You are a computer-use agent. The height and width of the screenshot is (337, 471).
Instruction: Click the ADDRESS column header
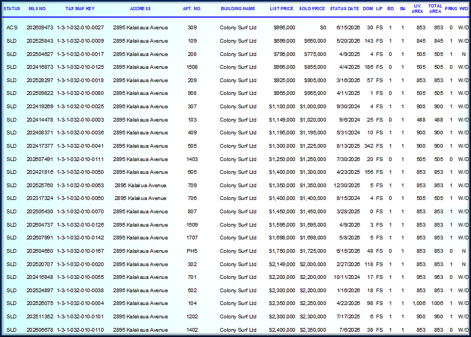140,9
